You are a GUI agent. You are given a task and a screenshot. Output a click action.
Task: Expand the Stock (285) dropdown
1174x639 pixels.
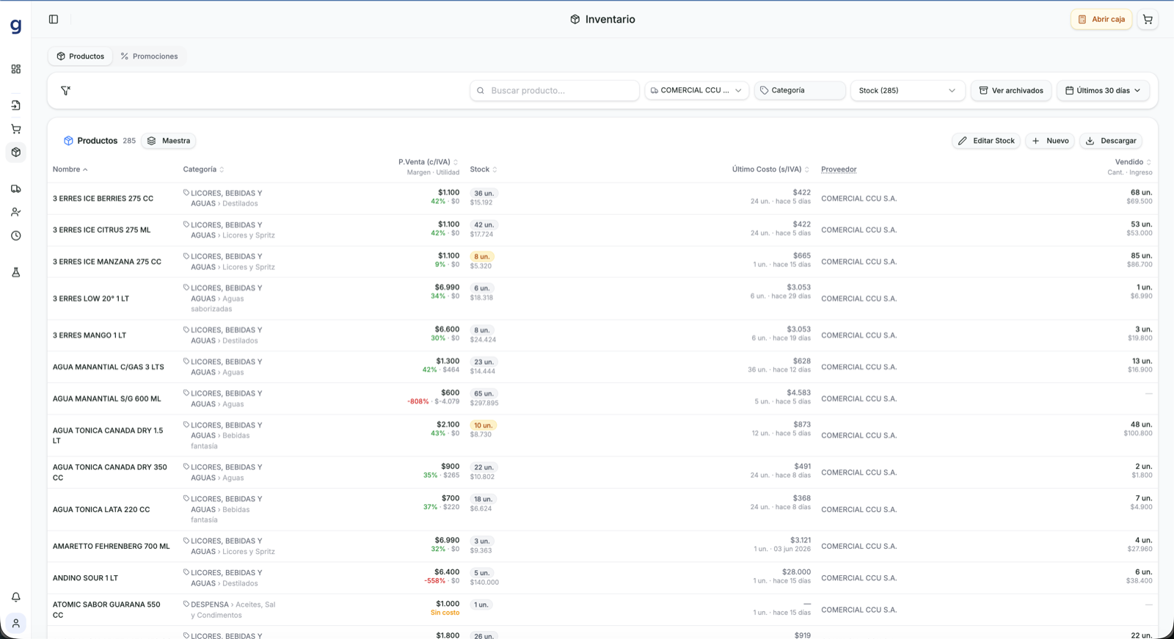908,90
